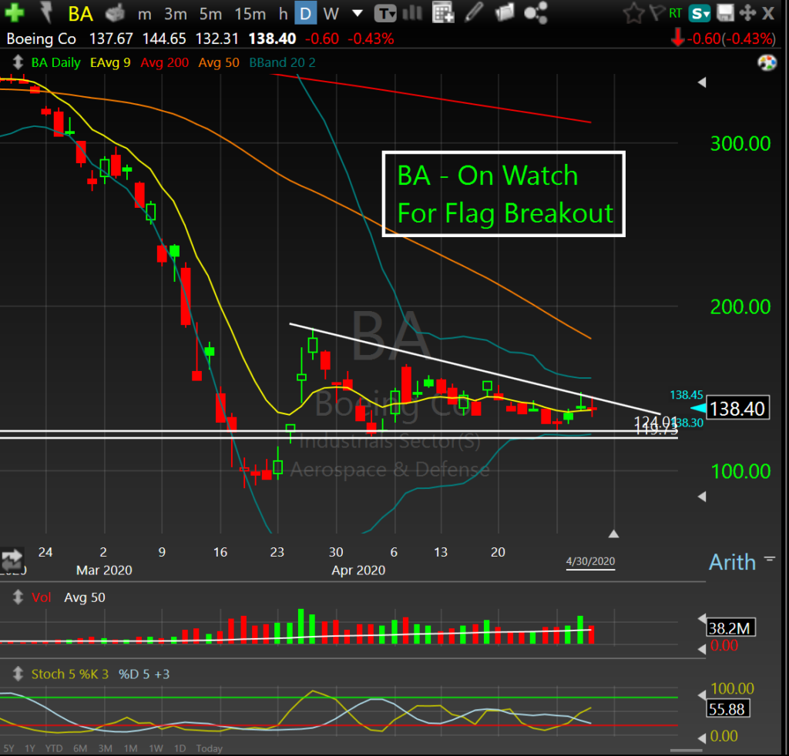Click the upper volume scale triangle
This screenshot has width=789, height=756.
702,619
